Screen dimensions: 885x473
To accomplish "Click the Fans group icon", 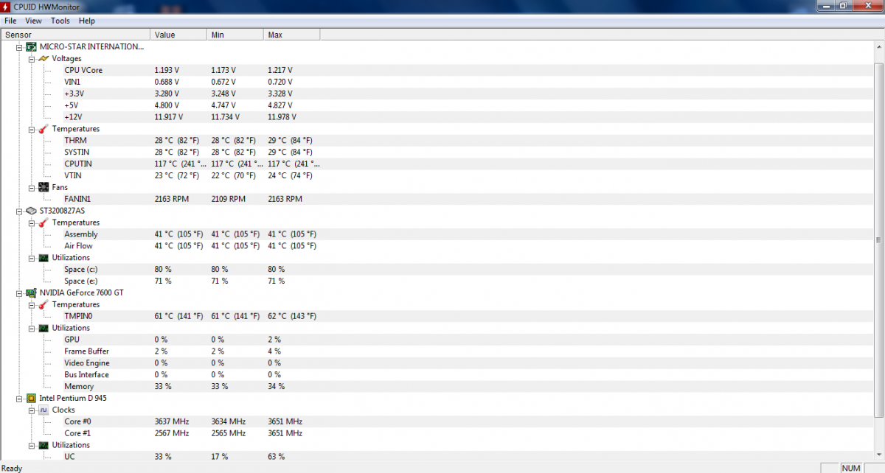I will point(44,187).
